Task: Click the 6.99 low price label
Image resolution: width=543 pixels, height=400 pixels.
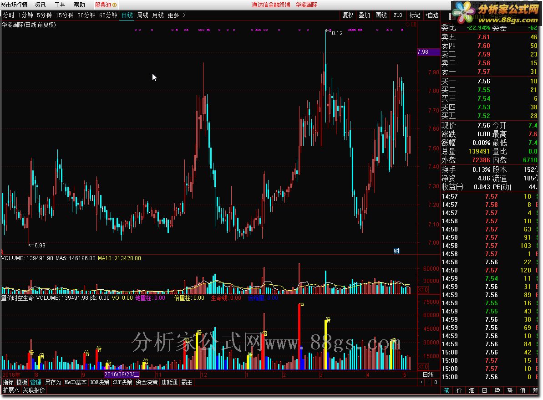Action: point(40,246)
